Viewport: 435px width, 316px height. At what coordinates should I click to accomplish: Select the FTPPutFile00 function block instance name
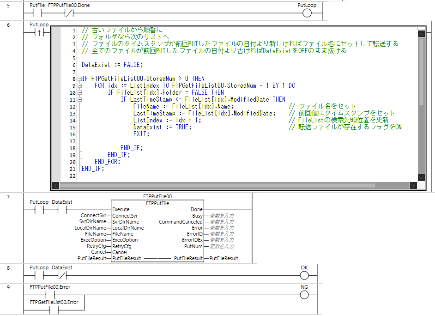[x=157, y=196]
